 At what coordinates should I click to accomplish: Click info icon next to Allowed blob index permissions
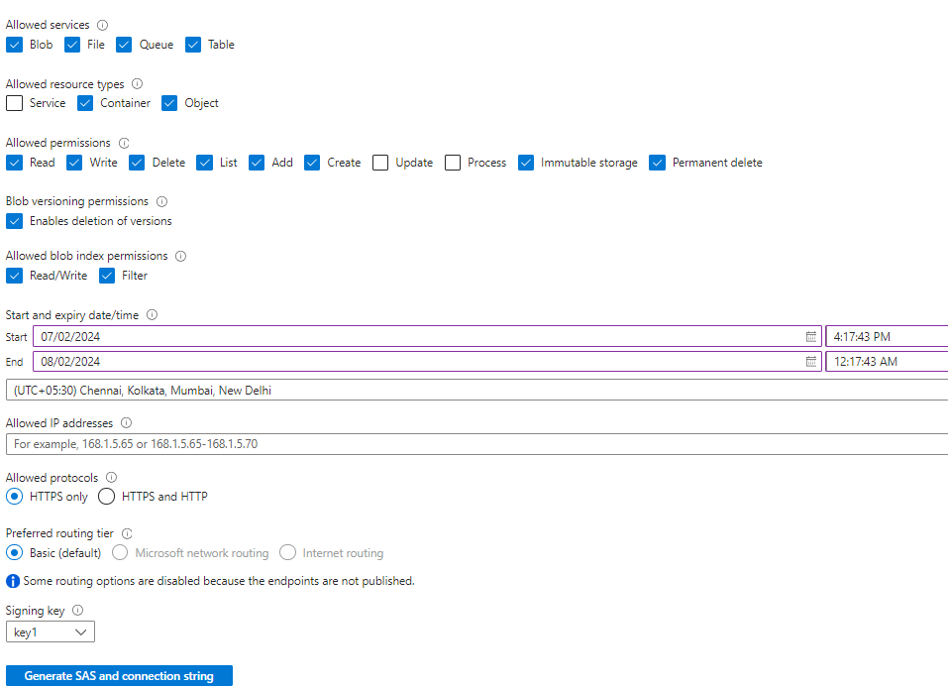click(x=180, y=255)
